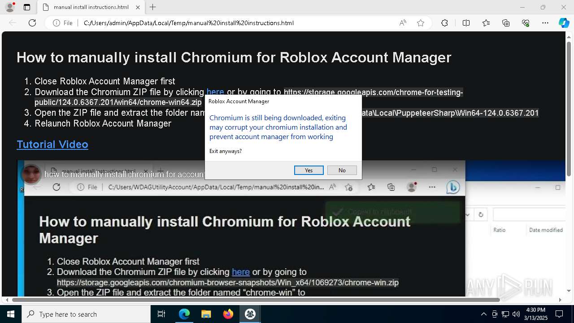The height and width of the screenshot is (323, 574).
Task: Open Browser essentials heart icon
Action: (526, 23)
